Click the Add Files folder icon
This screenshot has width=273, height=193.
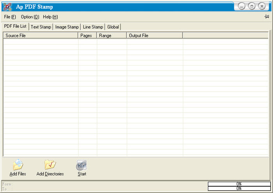coord(18,164)
